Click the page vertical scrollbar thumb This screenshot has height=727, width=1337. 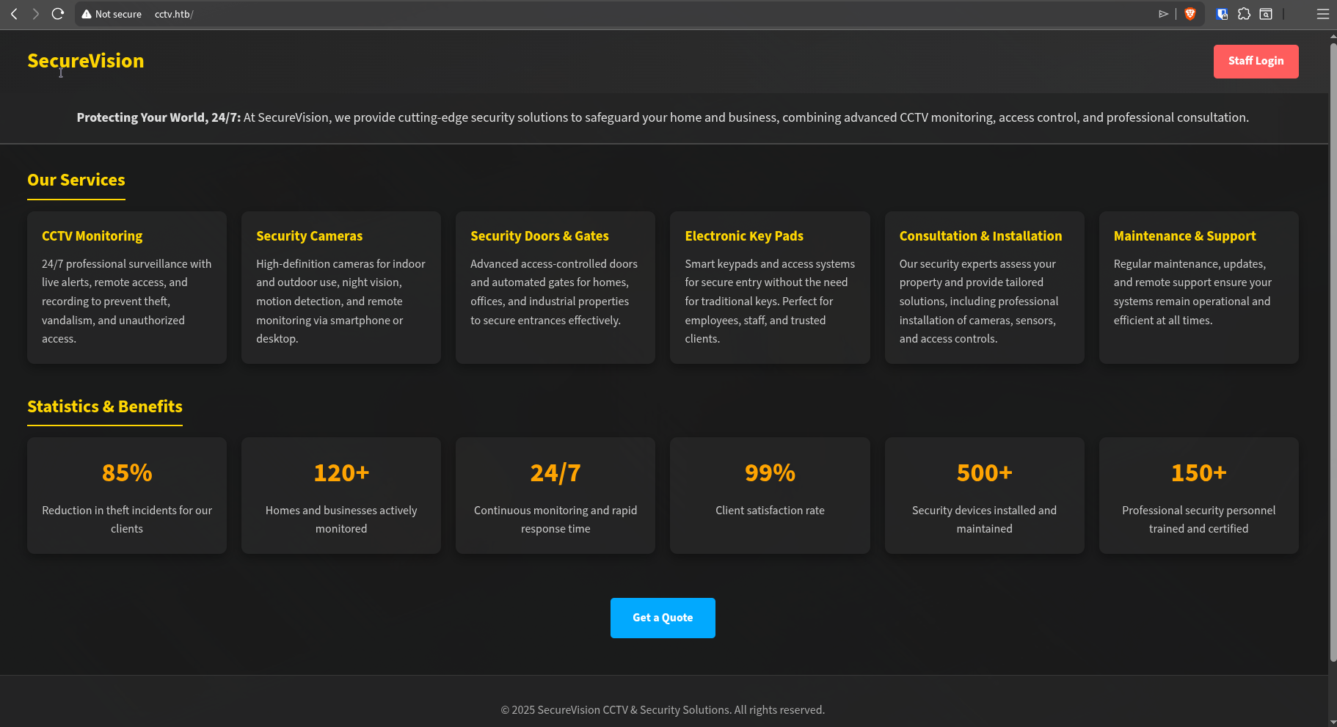click(1333, 352)
